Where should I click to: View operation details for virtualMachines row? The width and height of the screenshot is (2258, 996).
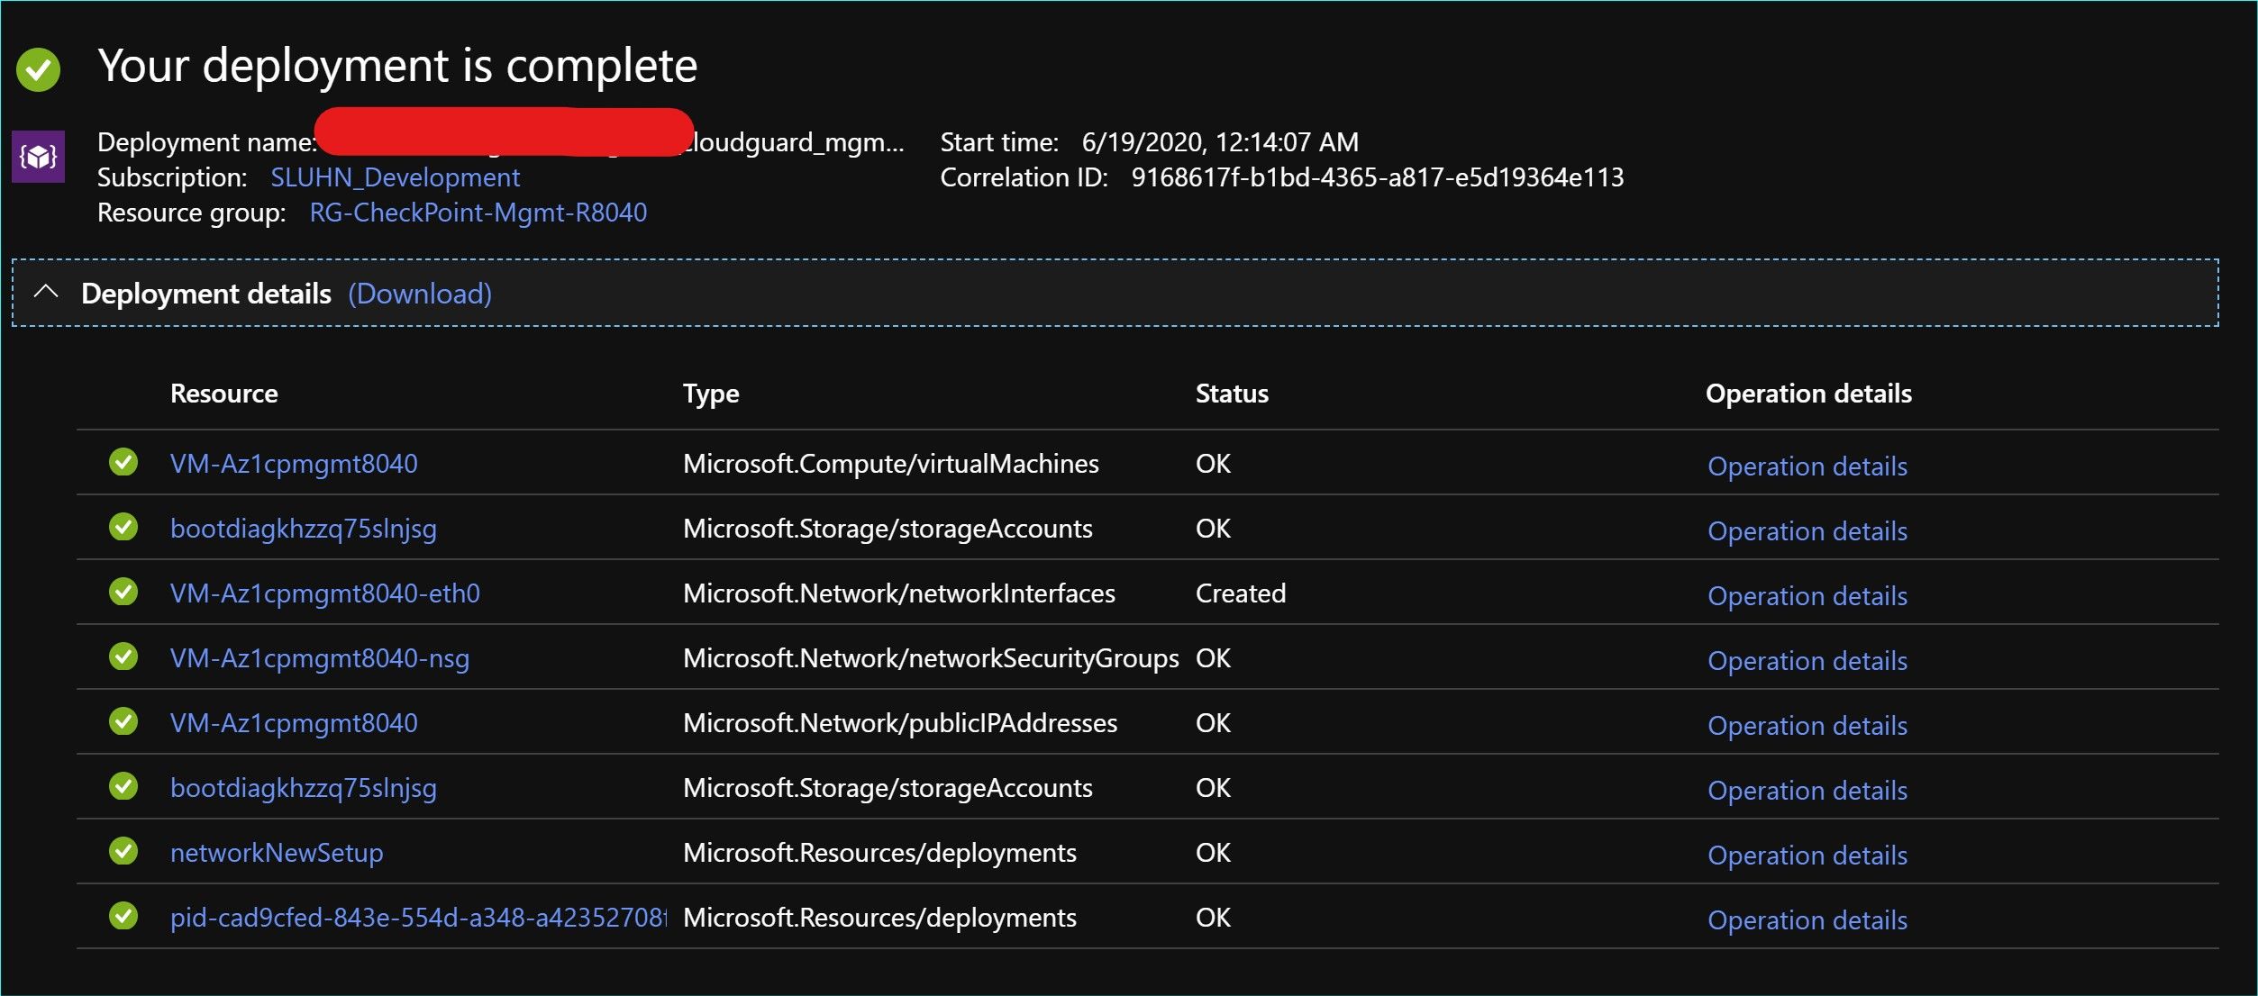click(x=1807, y=466)
